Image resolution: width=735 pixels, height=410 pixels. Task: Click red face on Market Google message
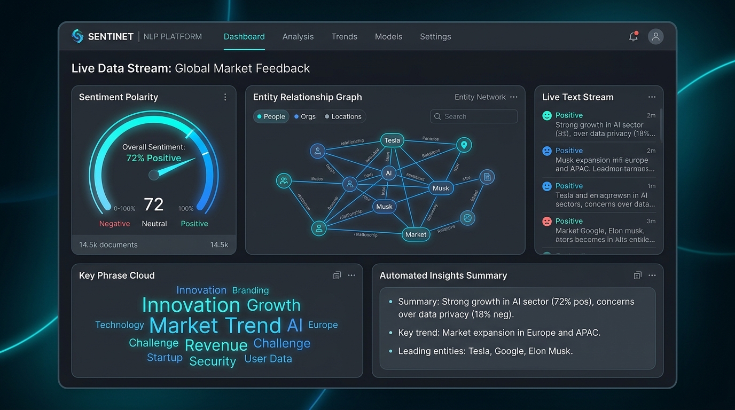pyautogui.click(x=547, y=222)
